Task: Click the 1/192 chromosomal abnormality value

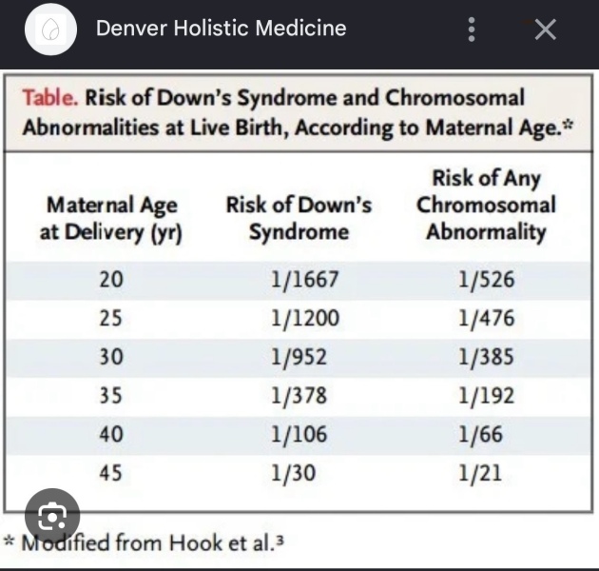Action: click(x=486, y=396)
